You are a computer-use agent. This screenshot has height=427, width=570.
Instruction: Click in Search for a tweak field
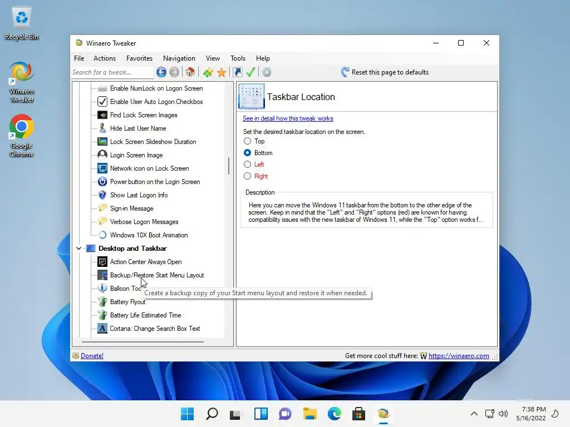pos(112,72)
